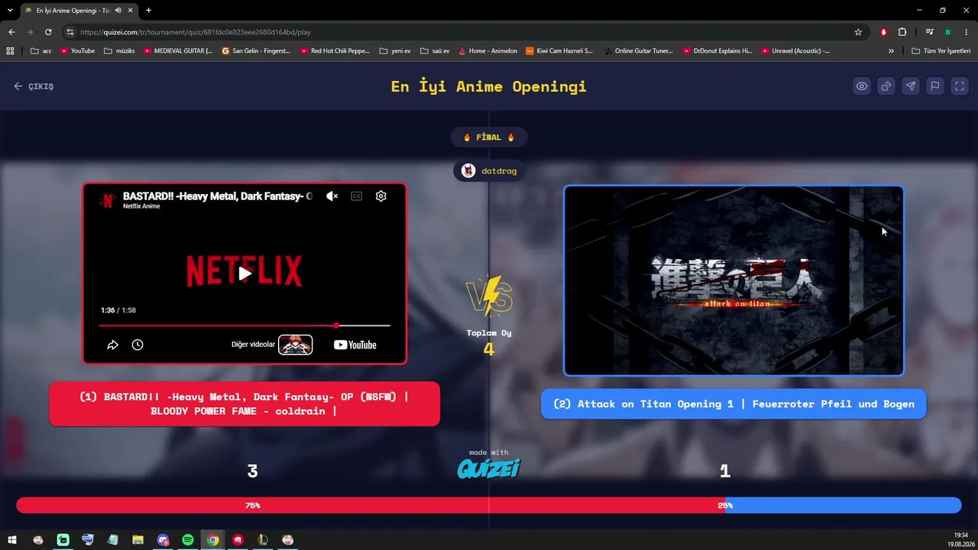
Task: Seek on the YouTube video progress bar
Action: 244,325
